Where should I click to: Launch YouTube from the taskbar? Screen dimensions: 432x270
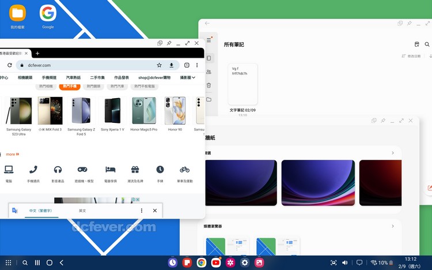[216, 262]
